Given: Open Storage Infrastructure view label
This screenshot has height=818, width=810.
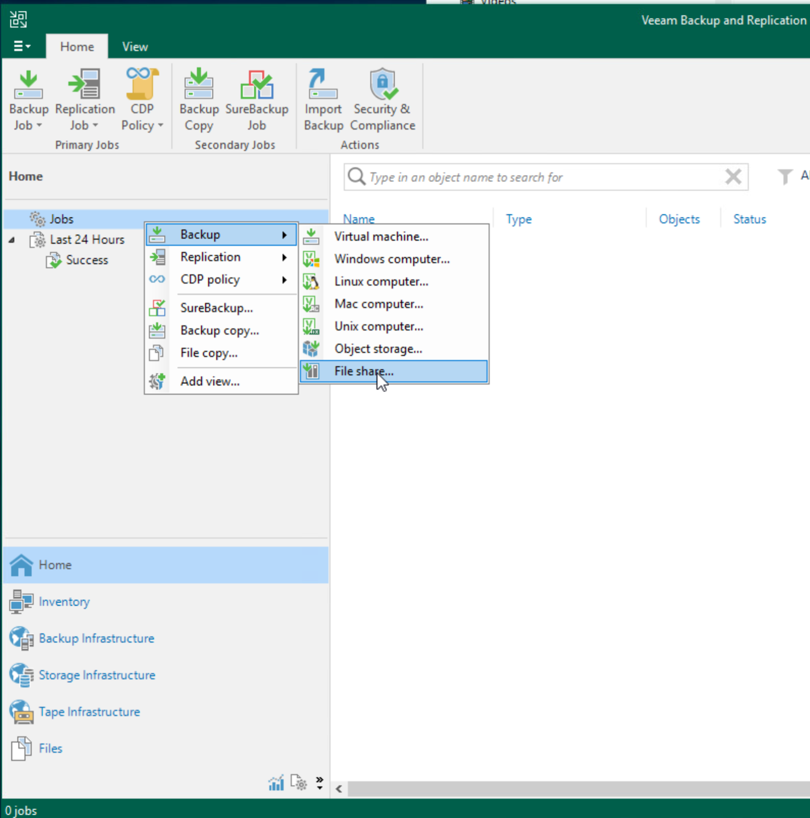Looking at the screenshot, I should [97, 675].
